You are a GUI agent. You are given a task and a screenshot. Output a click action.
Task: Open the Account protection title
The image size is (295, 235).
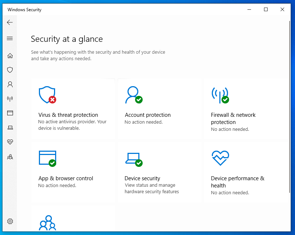pos(148,115)
